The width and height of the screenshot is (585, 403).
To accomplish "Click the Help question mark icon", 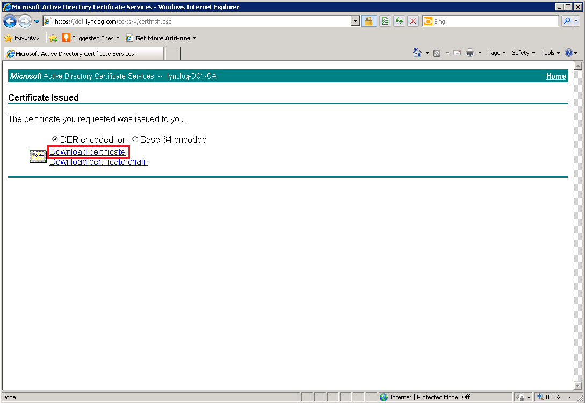I will pyautogui.click(x=568, y=53).
